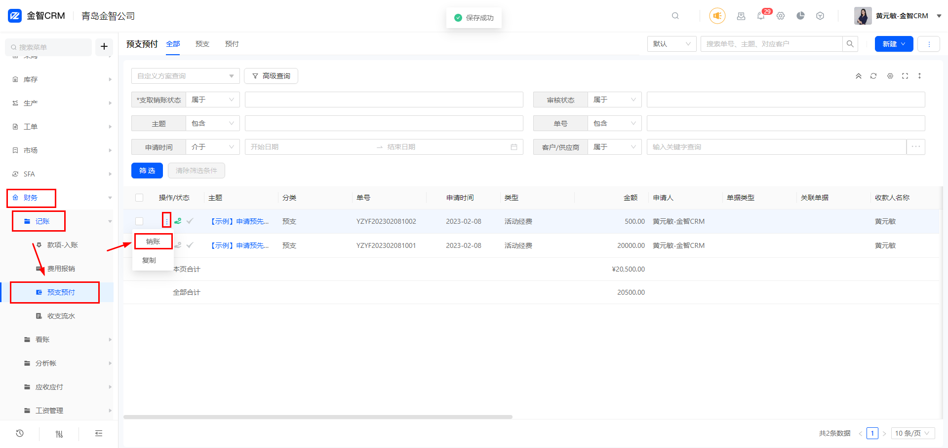The width and height of the screenshot is (948, 448).
Task: Click the orange announcement speaker icon
Action: pos(717,16)
